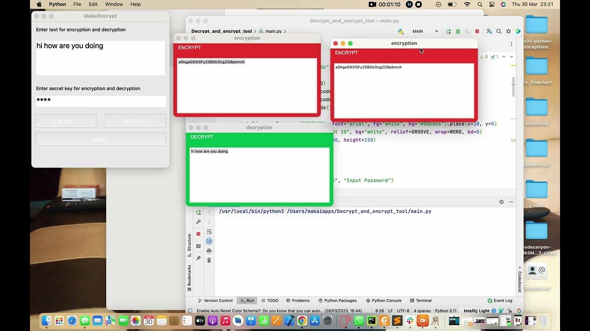Click the IntelliJ Light theme status entry
The width and height of the screenshot is (590, 331).
477,311
